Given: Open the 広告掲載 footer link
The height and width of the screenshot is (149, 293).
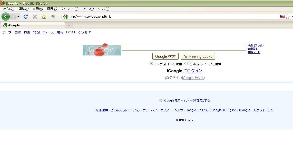Looking at the screenshot, I should click(x=102, y=110).
